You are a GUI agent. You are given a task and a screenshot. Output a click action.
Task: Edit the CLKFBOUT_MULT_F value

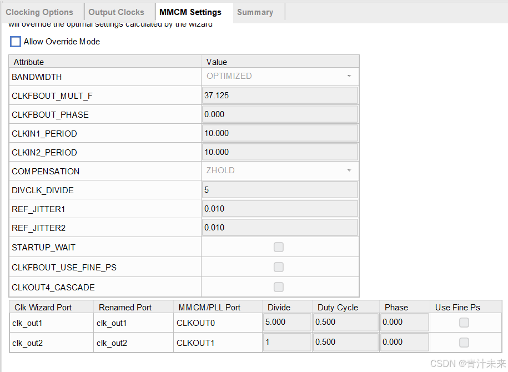tap(280, 95)
